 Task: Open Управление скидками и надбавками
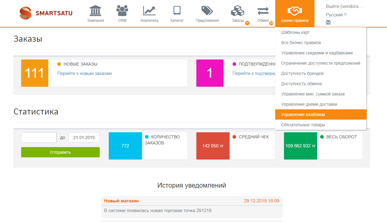[321, 53]
